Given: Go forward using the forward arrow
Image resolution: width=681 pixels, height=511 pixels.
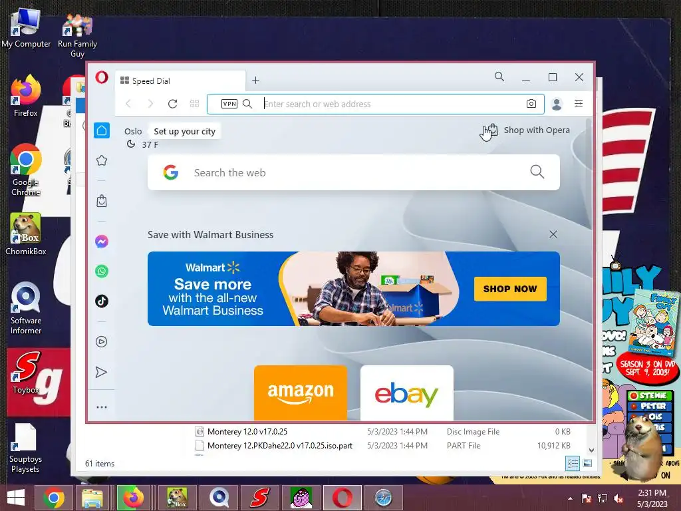Looking at the screenshot, I should 150,103.
